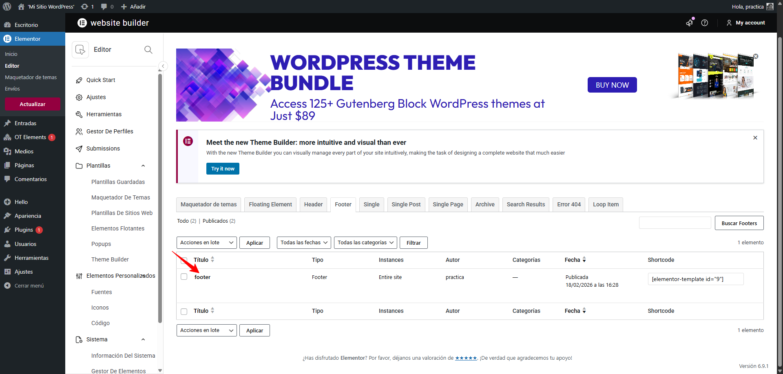Switch to the Header tab
The height and width of the screenshot is (374, 783).
pos(313,204)
